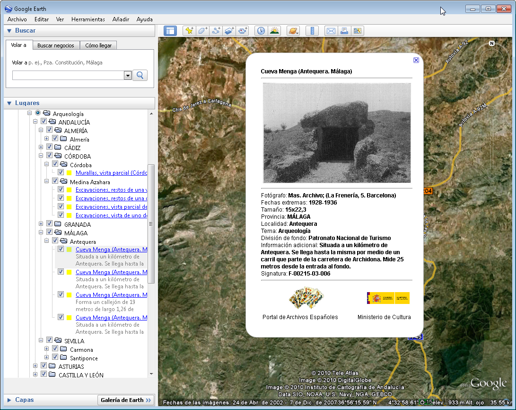Open the Herramientas menu
The width and height of the screenshot is (516, 410).
pos(88,19)
